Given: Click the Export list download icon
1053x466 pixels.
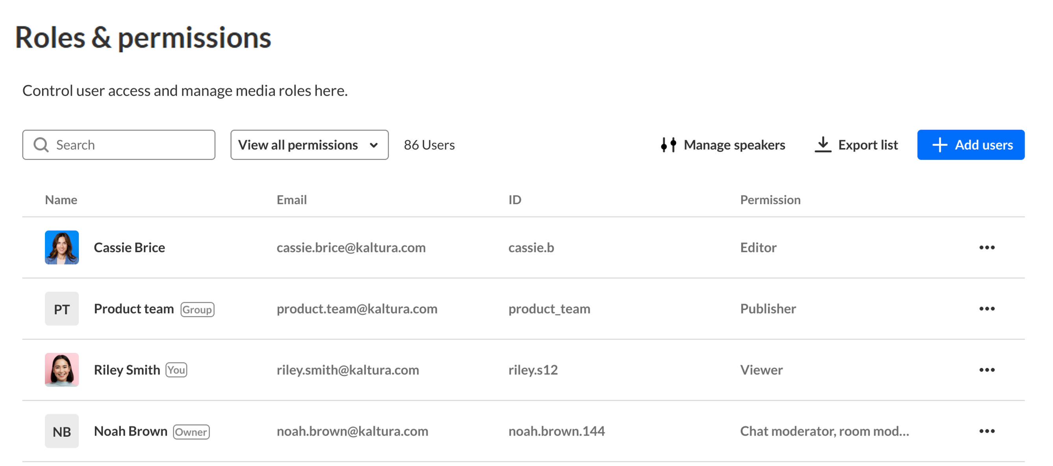Looking at the screenshot, I should [x=823, y=144].
